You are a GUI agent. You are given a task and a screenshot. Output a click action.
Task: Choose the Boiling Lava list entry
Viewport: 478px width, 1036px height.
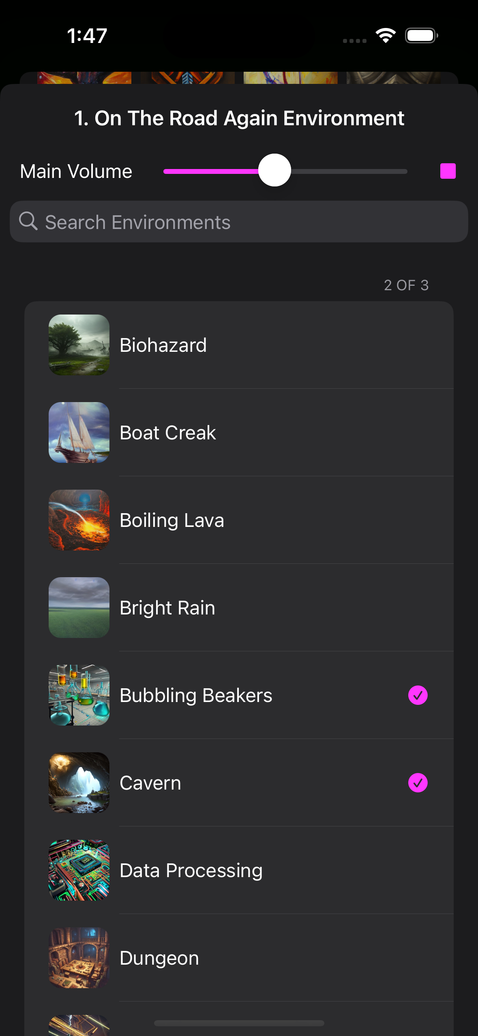[172, 520]
